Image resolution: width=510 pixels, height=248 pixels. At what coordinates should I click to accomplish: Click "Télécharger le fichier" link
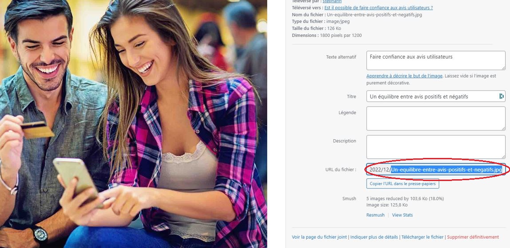point(422,237)
